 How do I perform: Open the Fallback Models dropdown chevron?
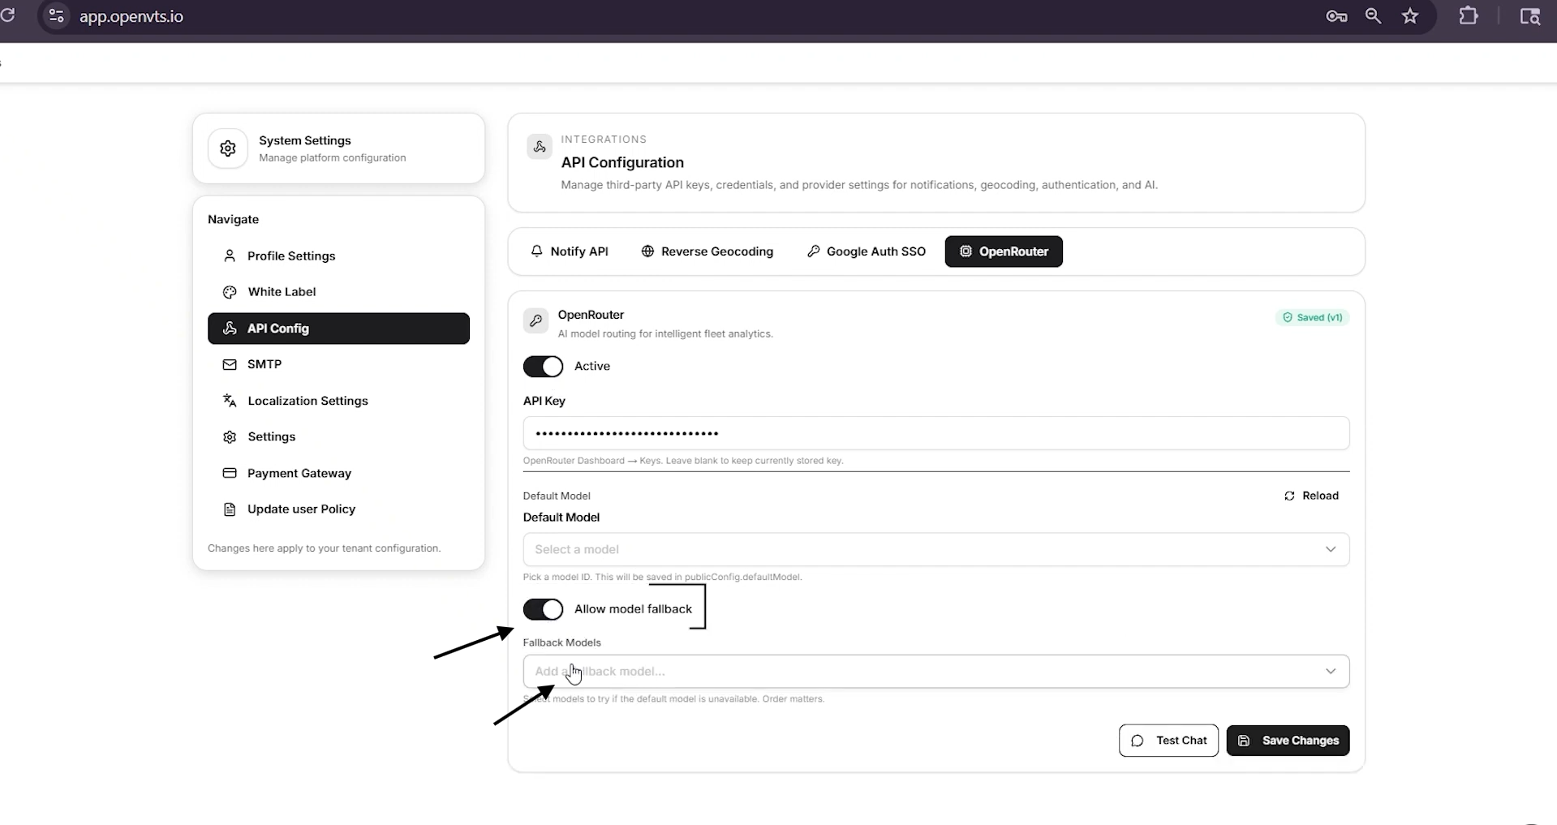(x=1331, y=671)
